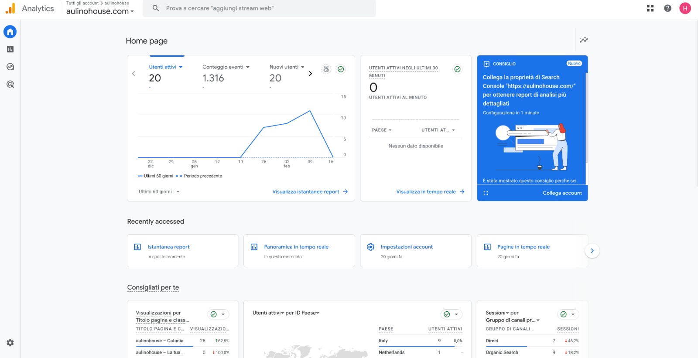Click Istantanea report card icon
698x358 pixels.
point(137,247)
